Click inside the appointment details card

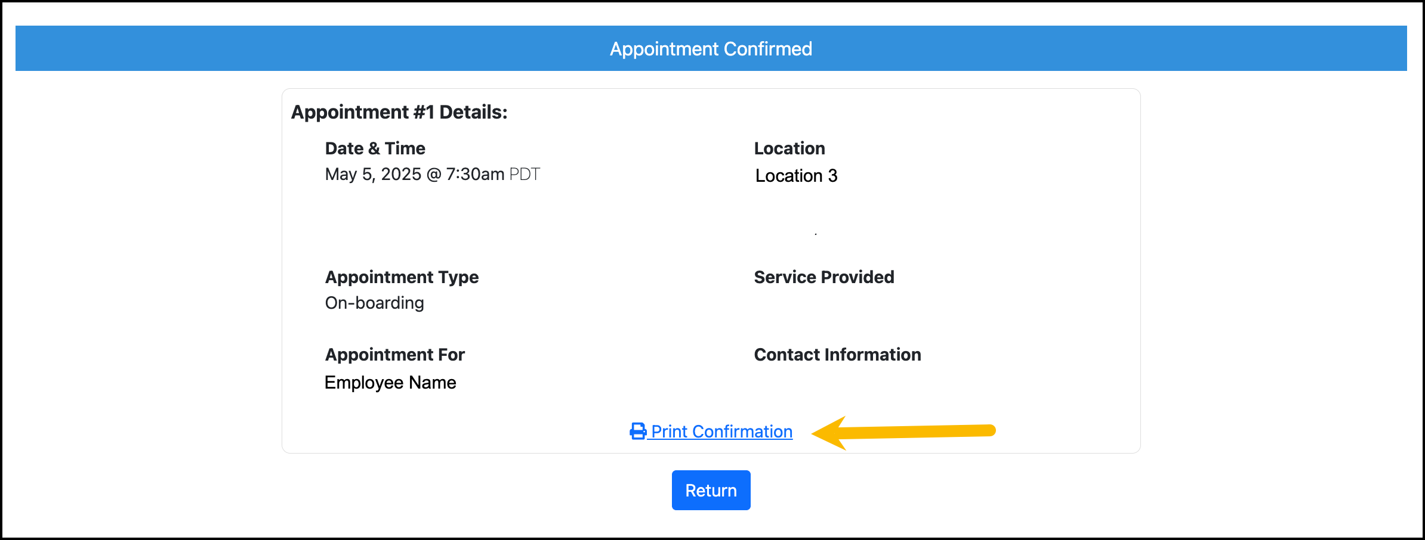(597, 238)
